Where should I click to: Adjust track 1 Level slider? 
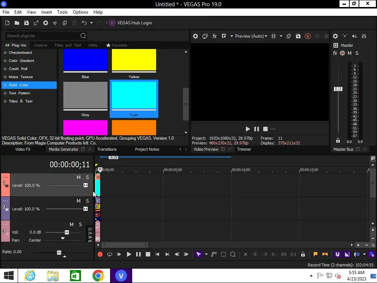coord(85,185)
